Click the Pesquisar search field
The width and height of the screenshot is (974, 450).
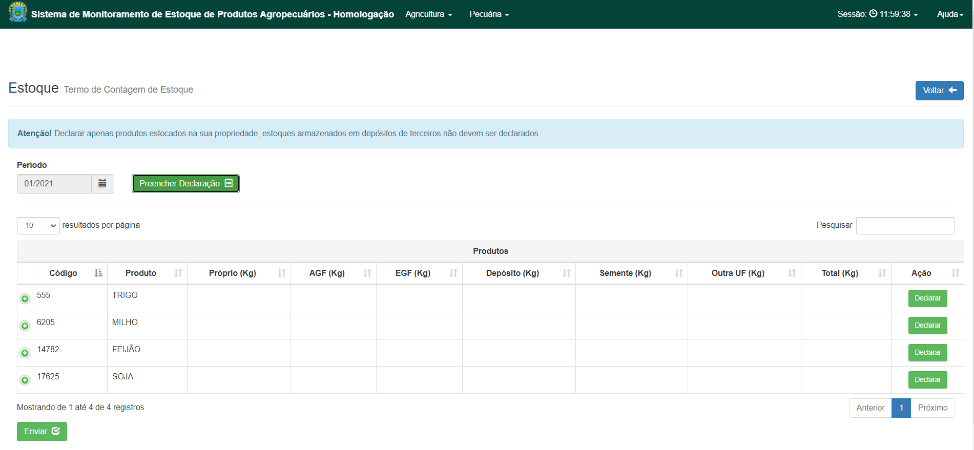[905, 226]
